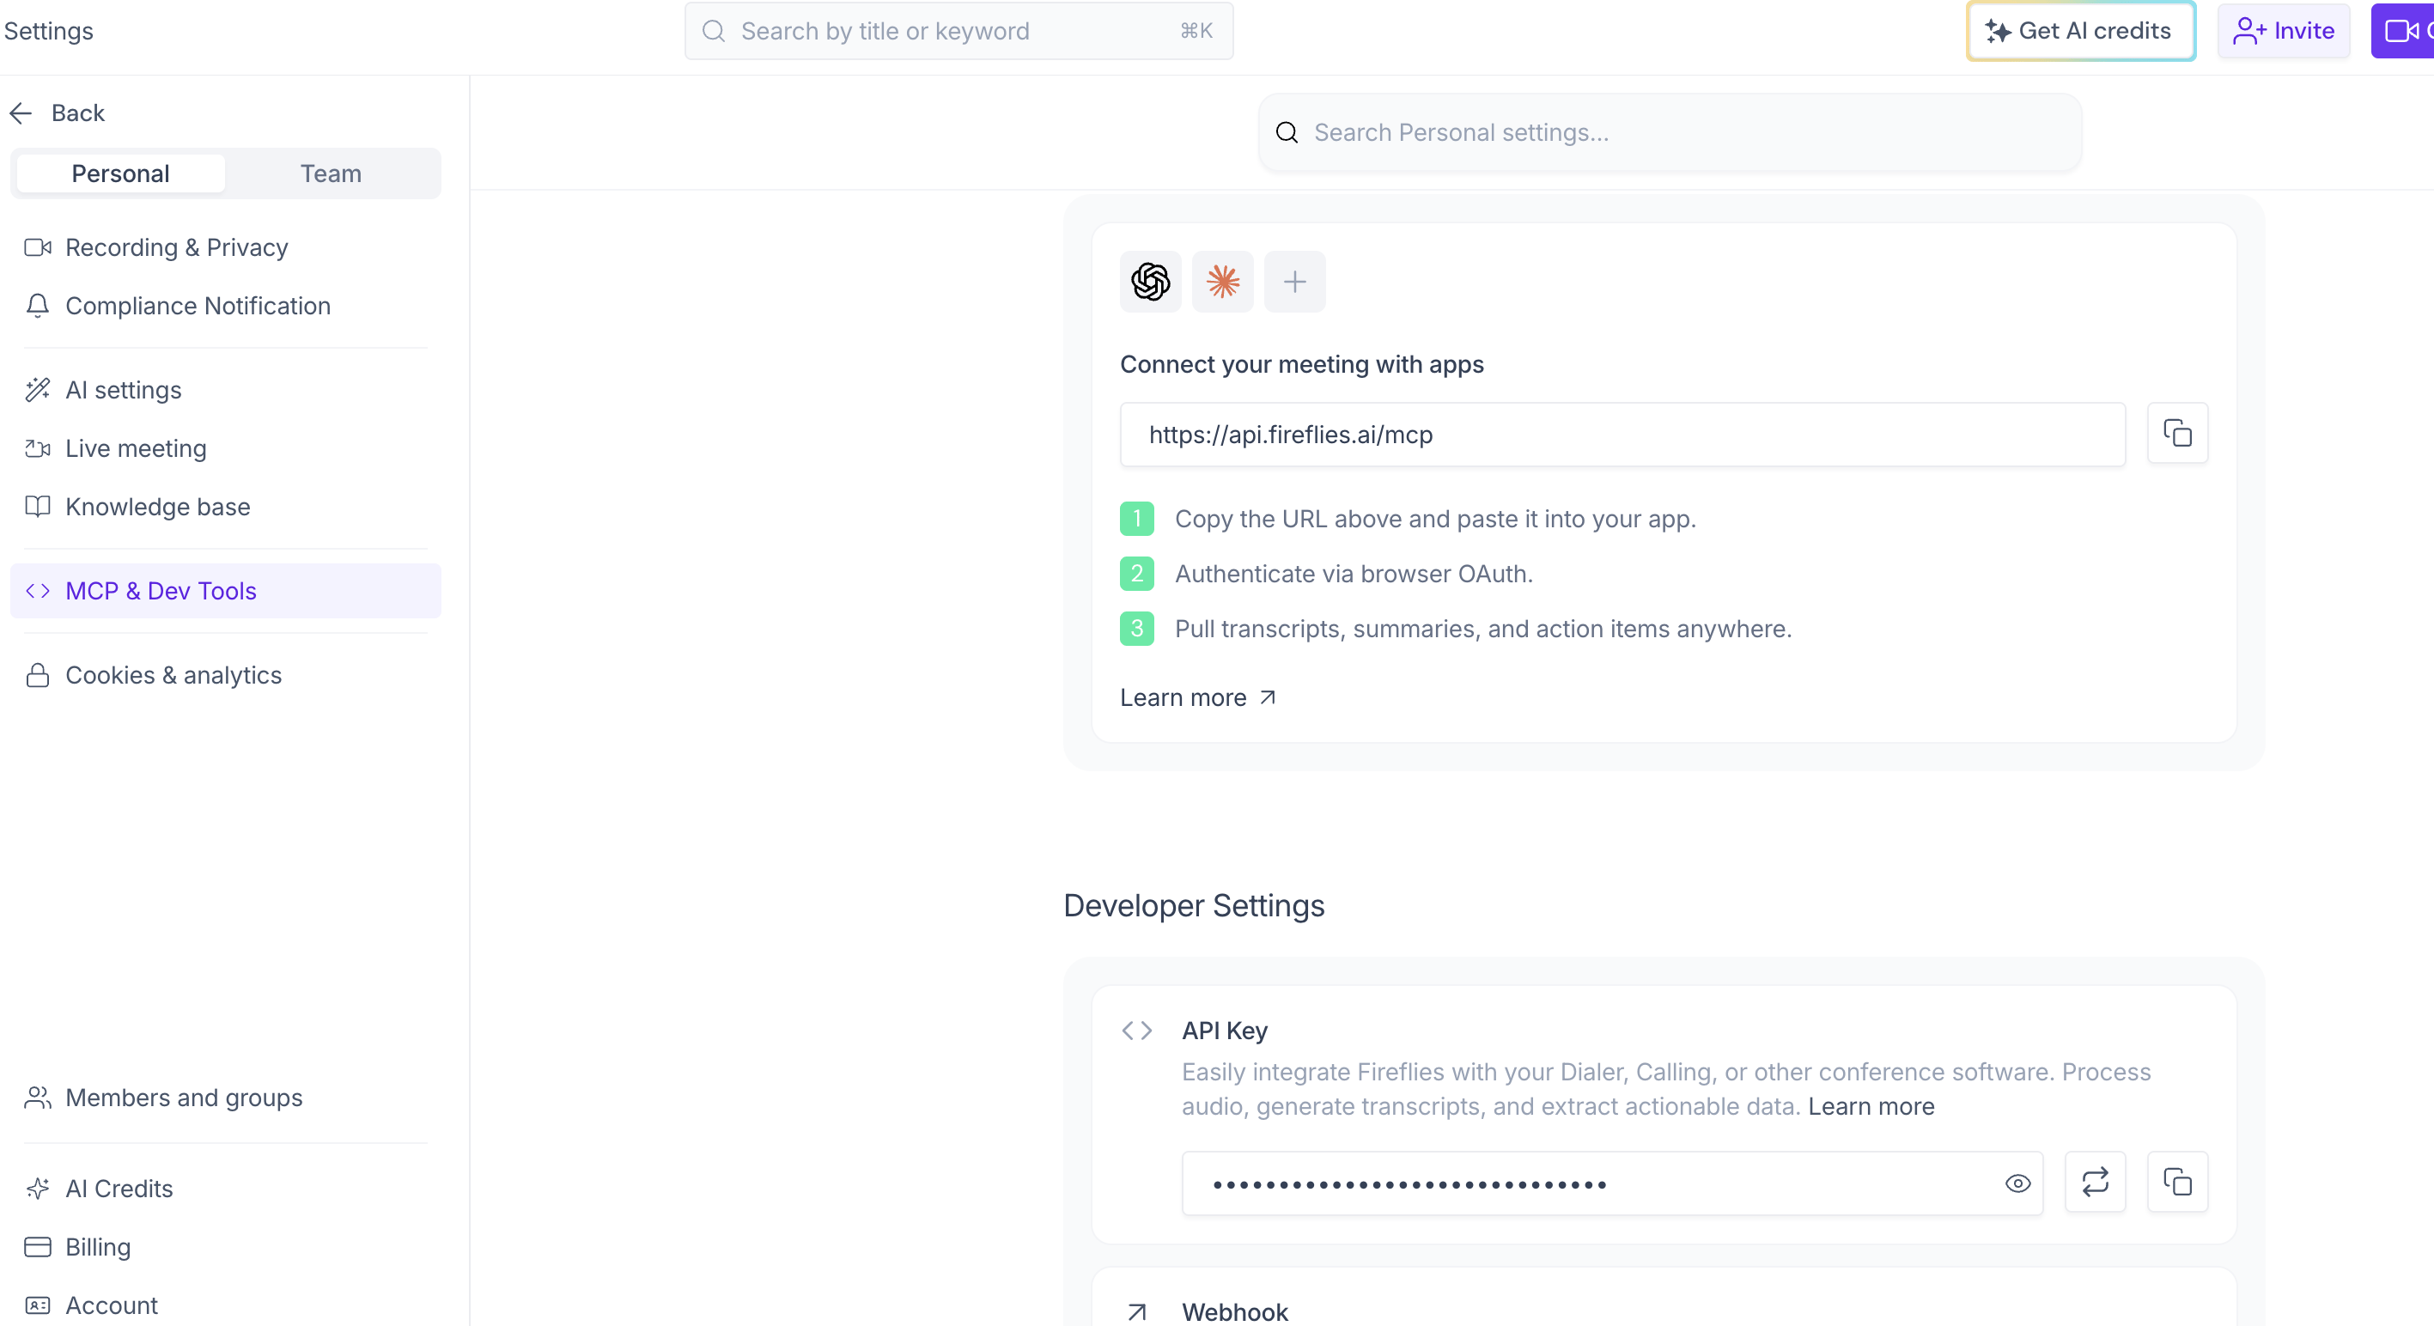Copy the MCP URL with the copy icon

click(x=2177, y=434)
